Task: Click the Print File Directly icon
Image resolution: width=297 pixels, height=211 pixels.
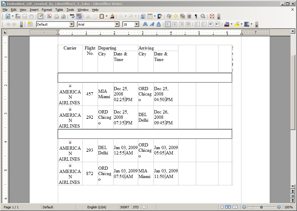Action: 56,16
